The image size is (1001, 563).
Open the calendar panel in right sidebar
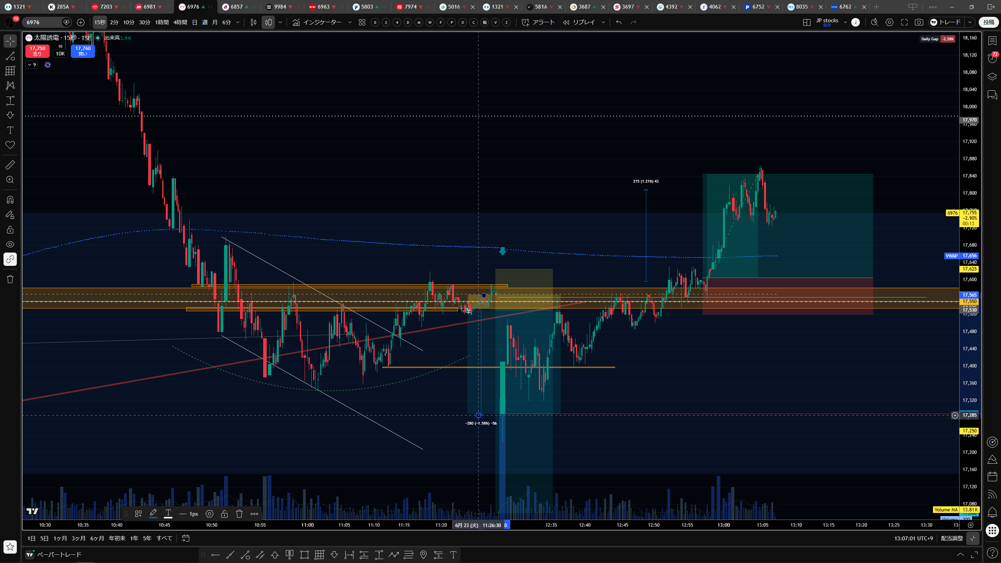[x=992, y=477]
